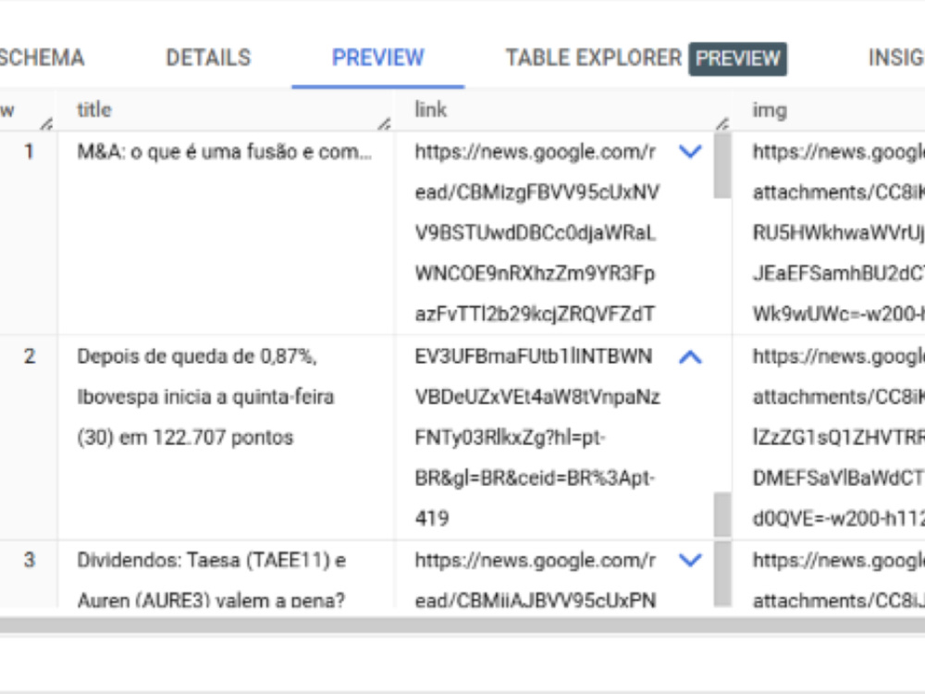Screen dimensions: 925x694
Task: Click the title column resize handle
Action: click(385, 124)
